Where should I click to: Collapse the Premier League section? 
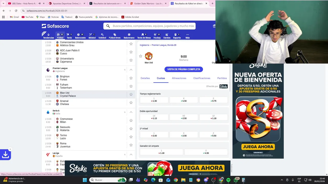131,70
